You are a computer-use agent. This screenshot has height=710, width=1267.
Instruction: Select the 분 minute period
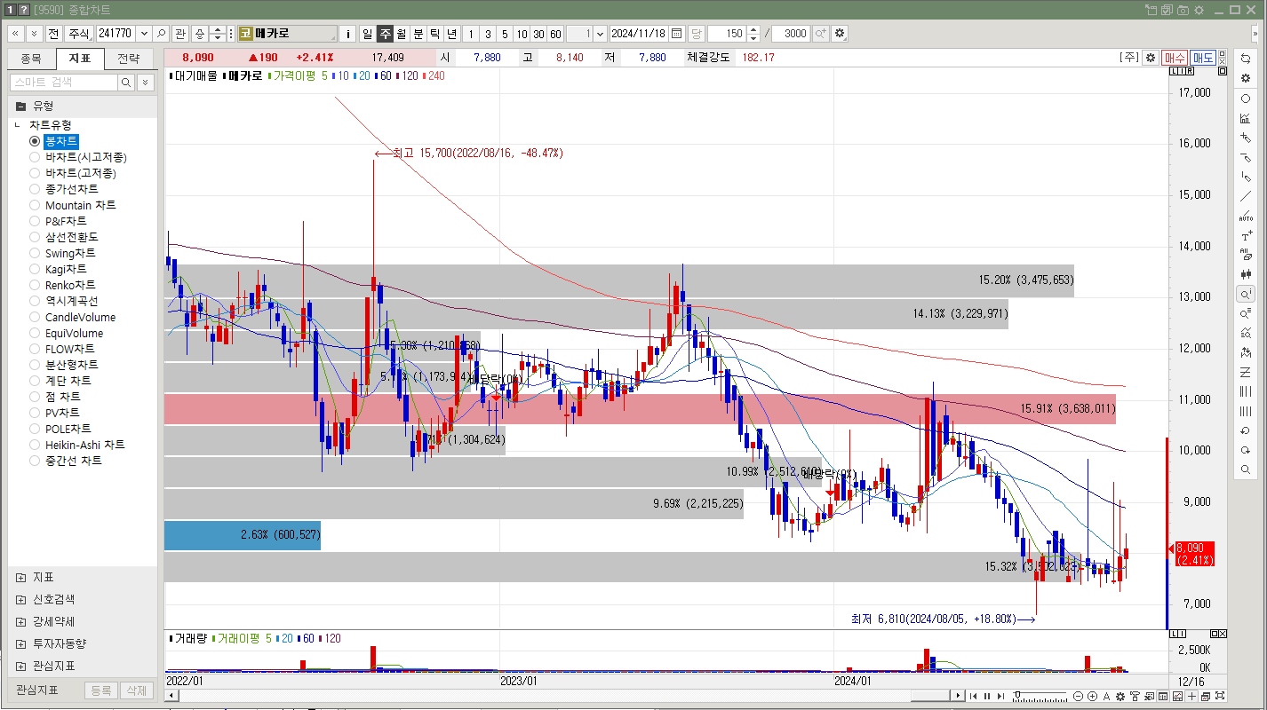pos(418,34)
